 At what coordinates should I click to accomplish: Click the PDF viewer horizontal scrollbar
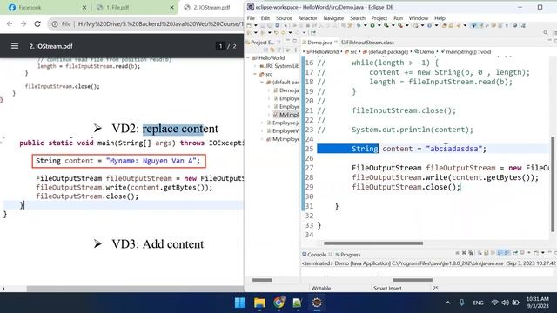pos(135,289)
